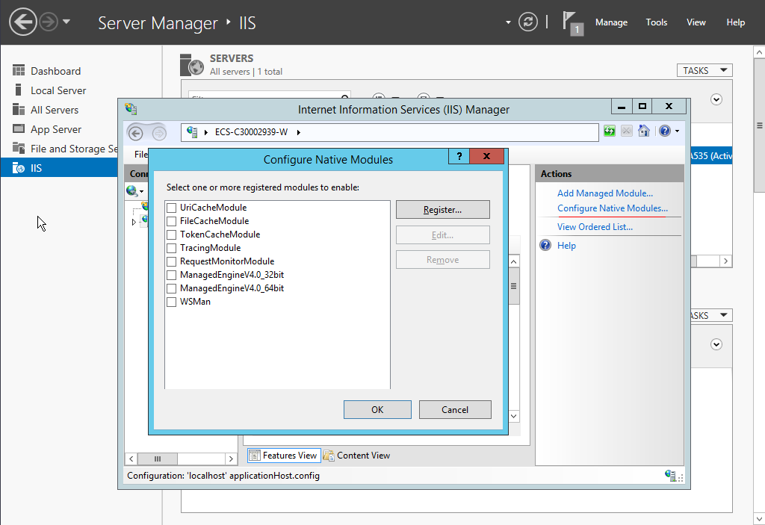Click the Help question mark icon in Actions
Image resolution: width=765 pixels, height=525 pixels.
point(545,245)
